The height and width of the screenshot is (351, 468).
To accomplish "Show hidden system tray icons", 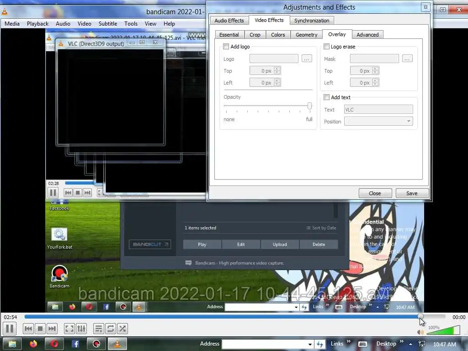I will (x=411, y=344).
